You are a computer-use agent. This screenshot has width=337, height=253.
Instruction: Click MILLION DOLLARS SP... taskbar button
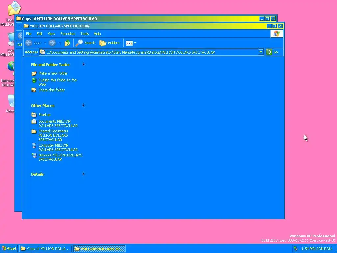[x=99, y=249]
